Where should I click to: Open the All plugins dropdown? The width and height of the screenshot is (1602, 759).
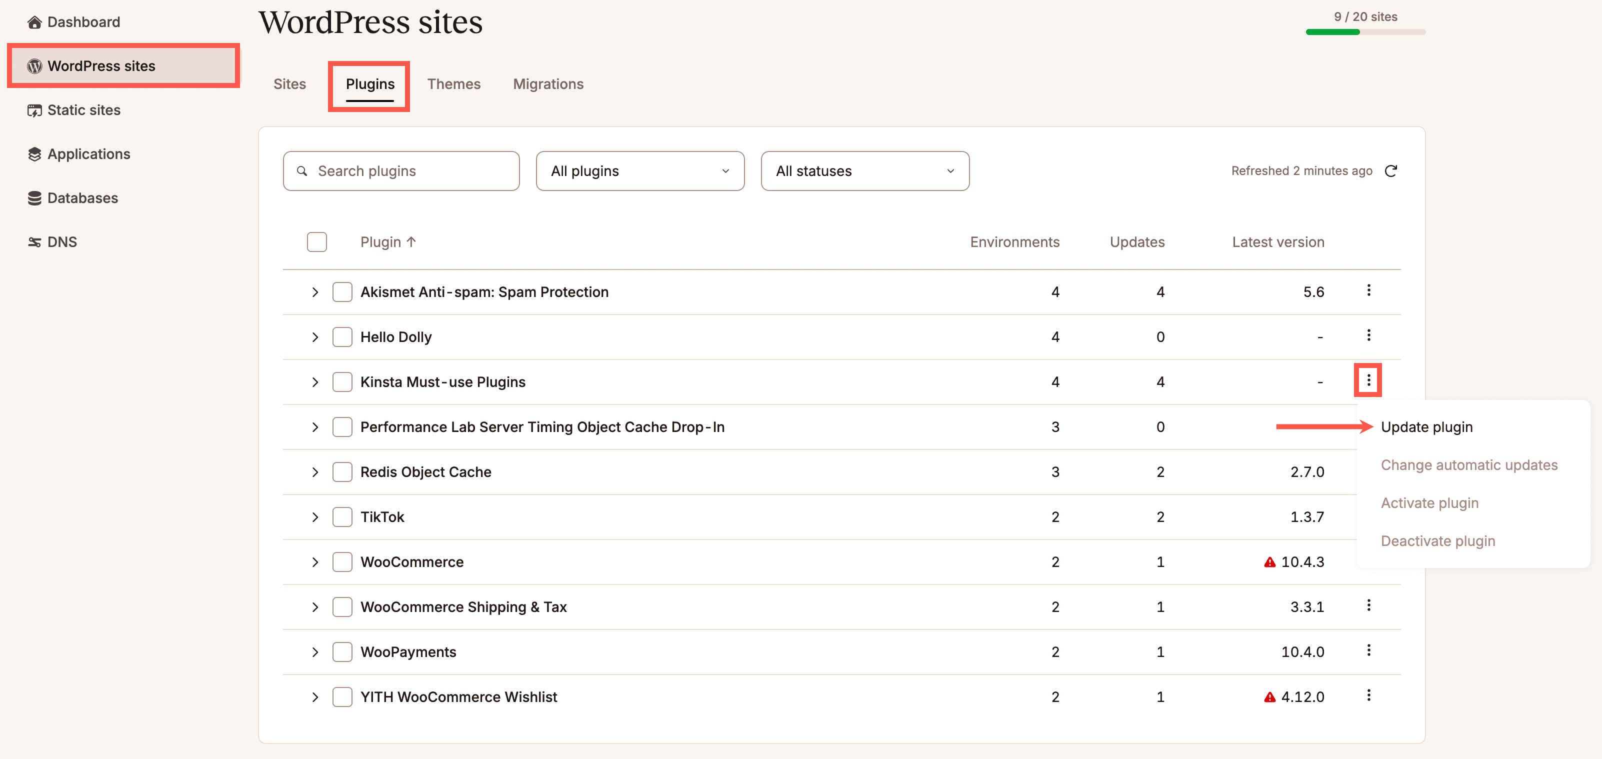click(639, 170)
